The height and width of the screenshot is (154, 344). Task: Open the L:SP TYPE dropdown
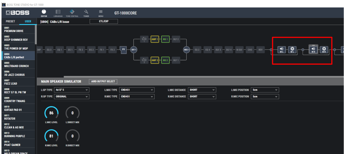[72, 90]
